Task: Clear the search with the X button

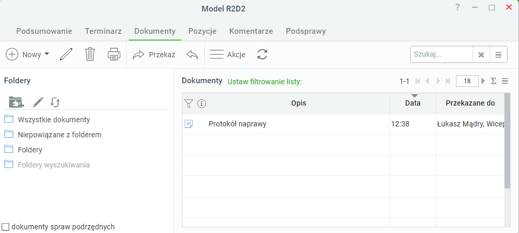Action: click(481, 55)
